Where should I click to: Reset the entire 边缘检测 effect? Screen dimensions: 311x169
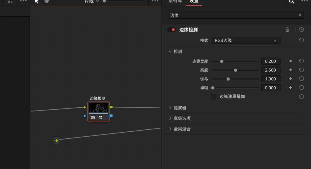(x=301, y=30)
